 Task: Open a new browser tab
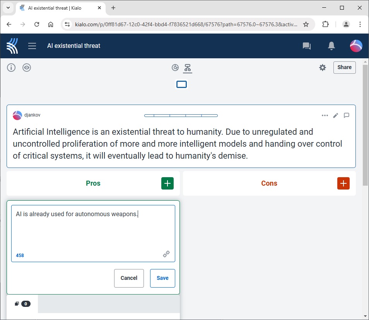point(113,8)
